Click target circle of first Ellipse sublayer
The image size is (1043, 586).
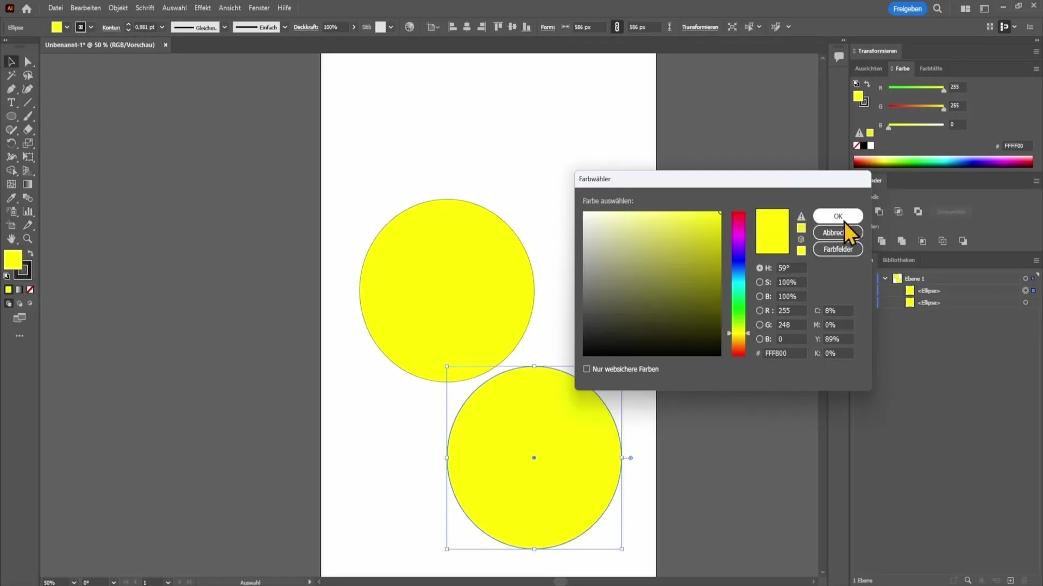click(x=1025, y=291)
